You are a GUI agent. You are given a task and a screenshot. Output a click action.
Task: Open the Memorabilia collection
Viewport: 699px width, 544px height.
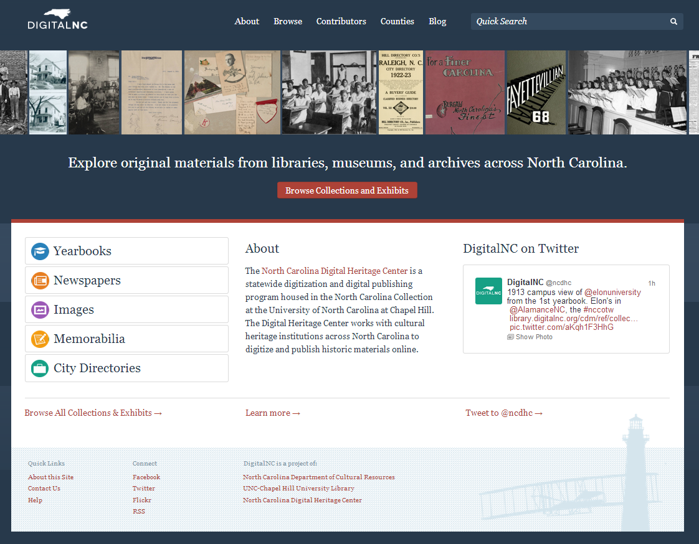tap(126, 339)
